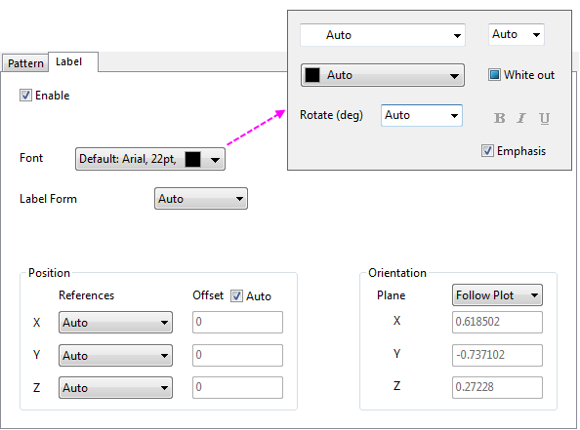The height and width of the screenshot is (430, 580).
Task: Open the Label Form dropdown
Action: (201, 199)
